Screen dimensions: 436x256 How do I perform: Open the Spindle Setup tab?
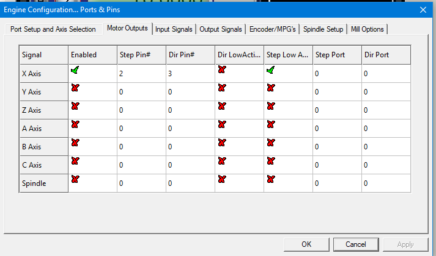click(323, 29)
